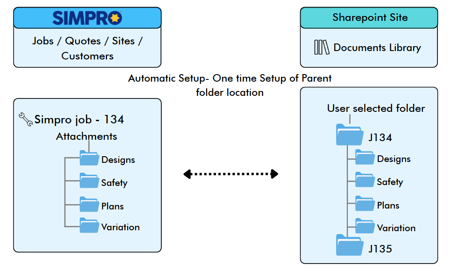Click the "Jobs / Quotes / Sites / Customers" text
This screenshot has height=268, width=457.
point(88,48)
